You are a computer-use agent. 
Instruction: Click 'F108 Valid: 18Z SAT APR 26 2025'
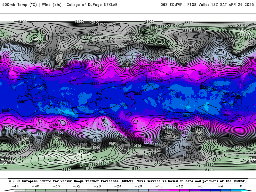pyautogui.click(x=220, y=5)
